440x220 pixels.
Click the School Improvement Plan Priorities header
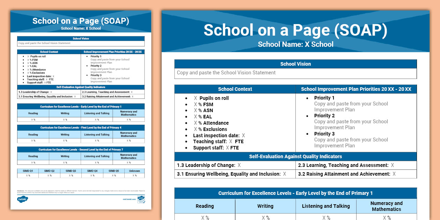pyautogui.click(x=356, y=89)
